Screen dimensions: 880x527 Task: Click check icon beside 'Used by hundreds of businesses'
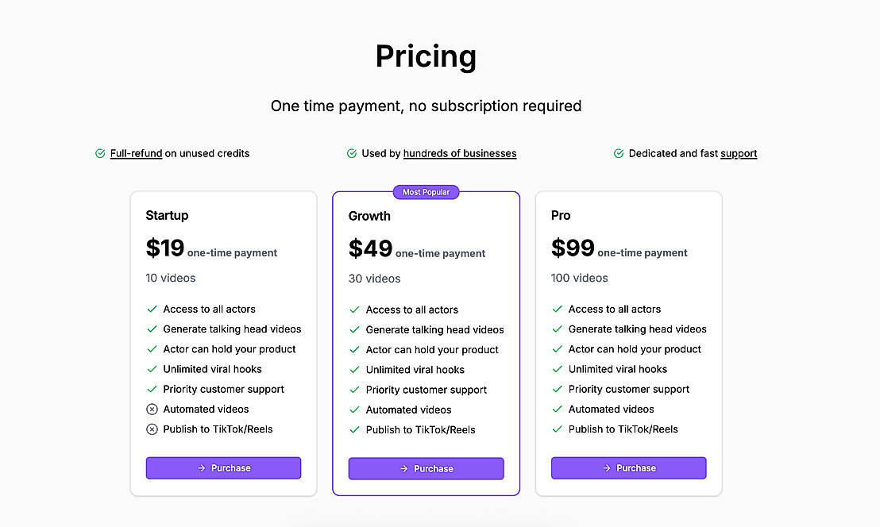pyautogui.click(x=352, y=154)
